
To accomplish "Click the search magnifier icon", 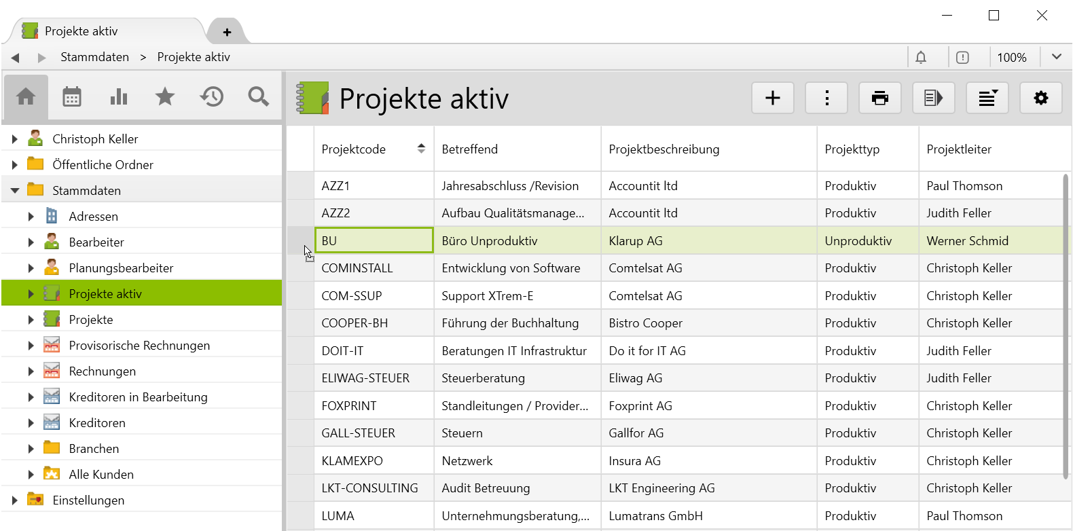I will [x=258, y=97].
